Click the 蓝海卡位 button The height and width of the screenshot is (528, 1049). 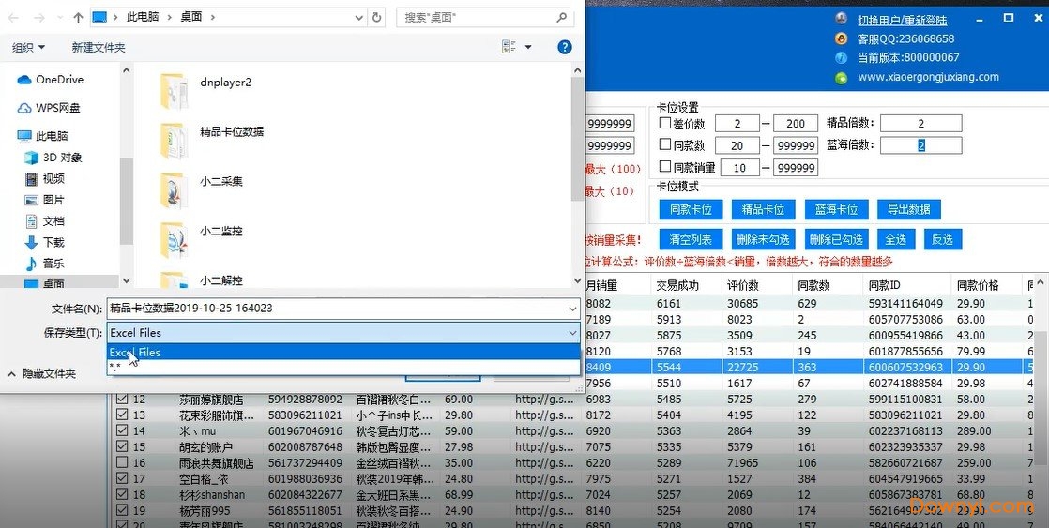click(x=836, y=209)
